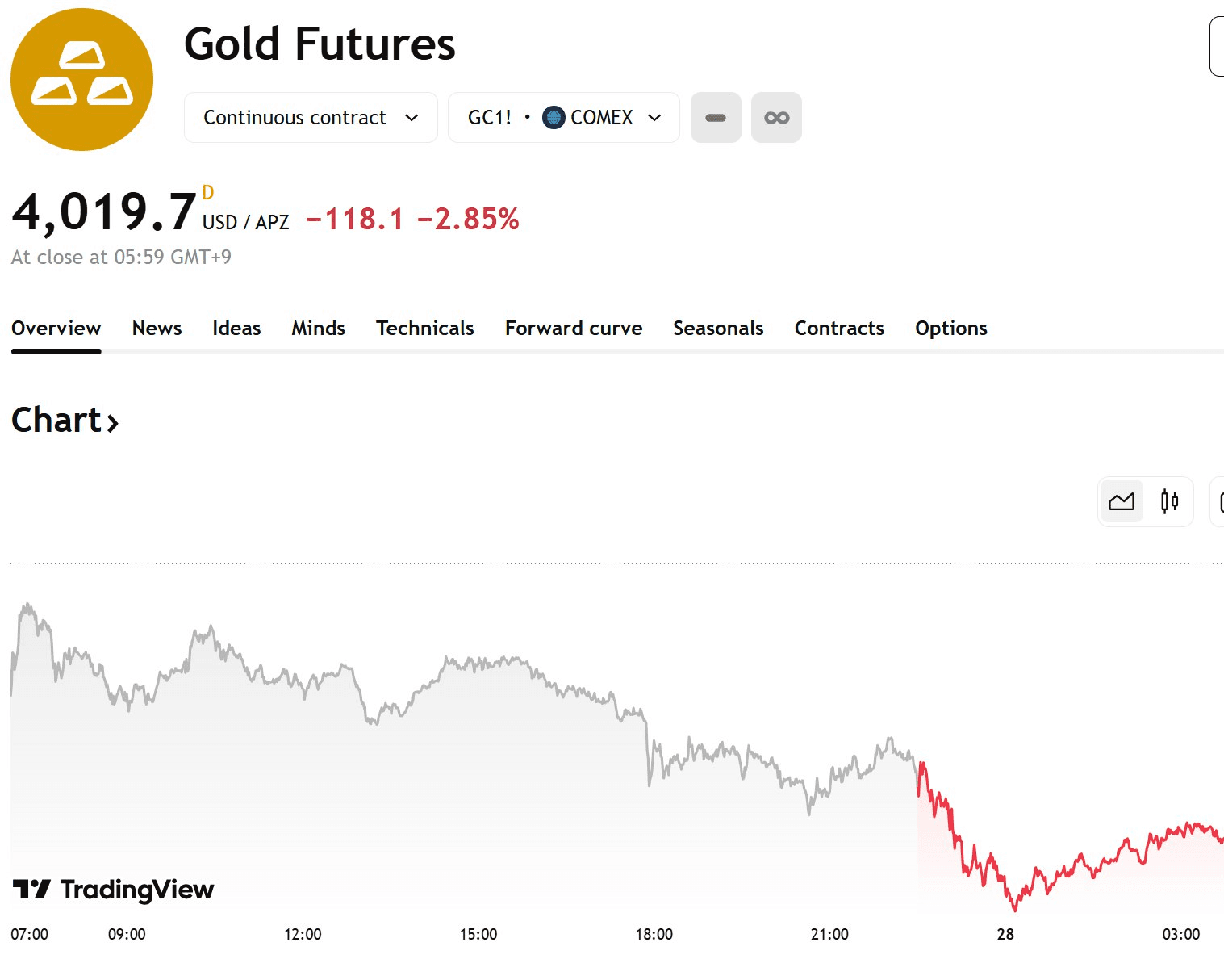This screenshot has height=959, width=1224.
Task: Click the delayed data 'D' indicator
Action: [208, 193]
